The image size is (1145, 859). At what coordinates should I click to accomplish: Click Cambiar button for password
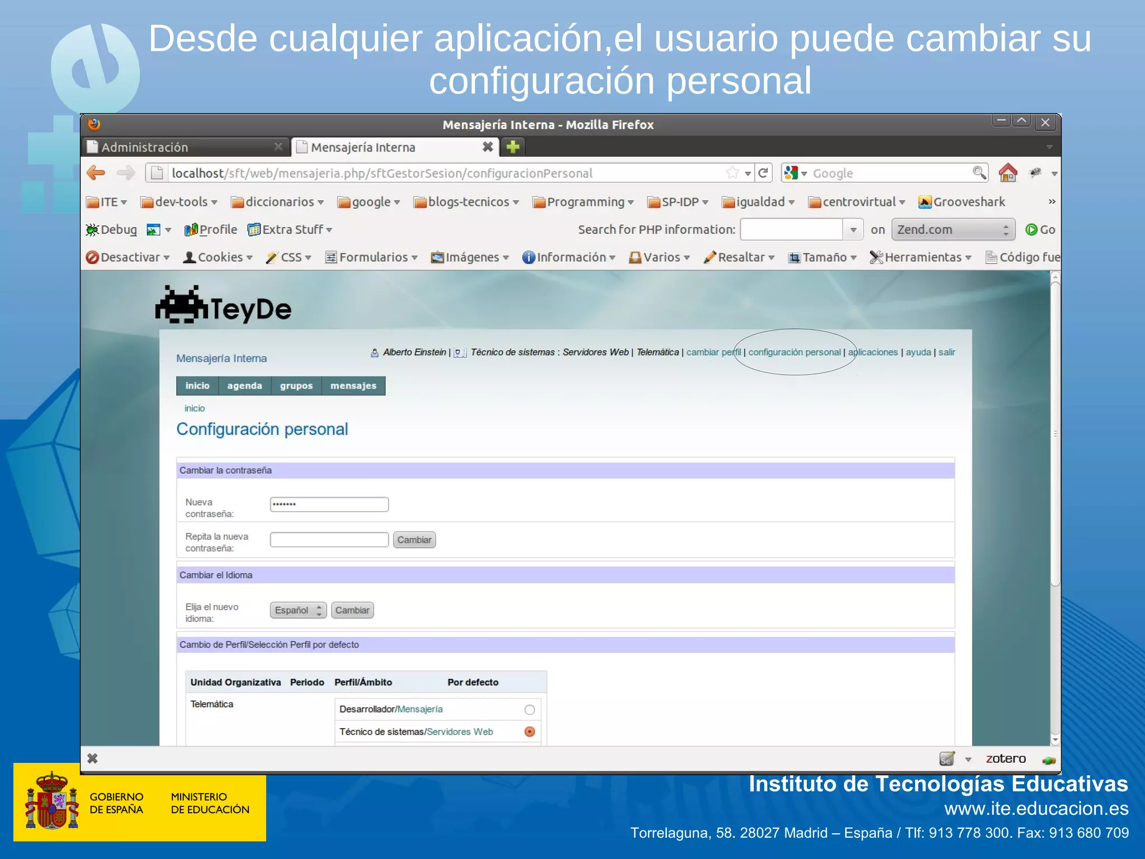click(414, 540)
